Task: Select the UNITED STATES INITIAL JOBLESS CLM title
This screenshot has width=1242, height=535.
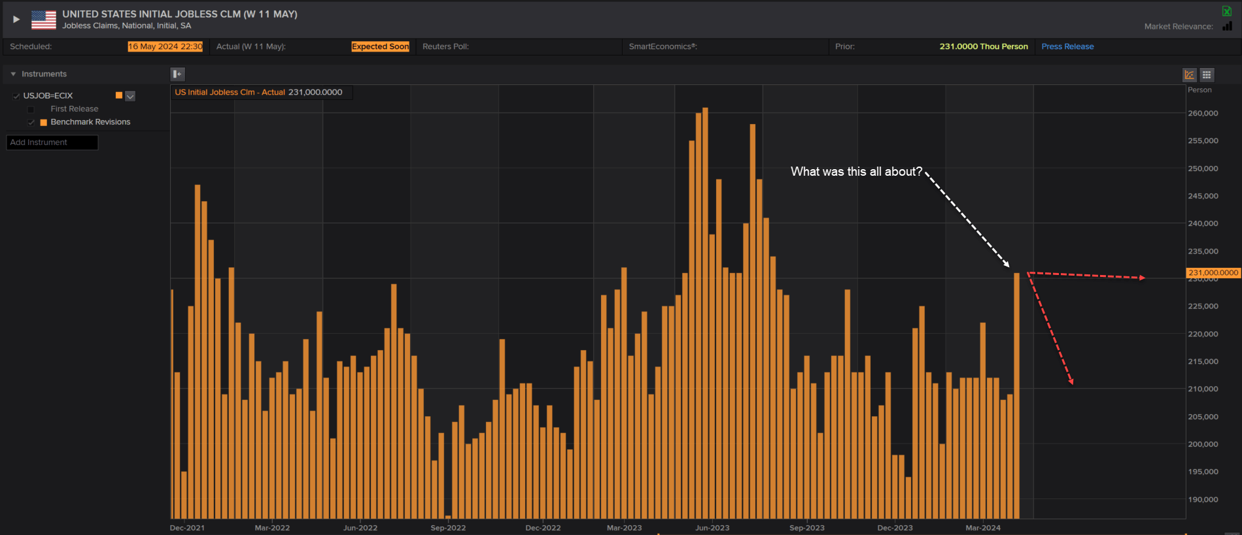Action: click(x=180, y=14)
